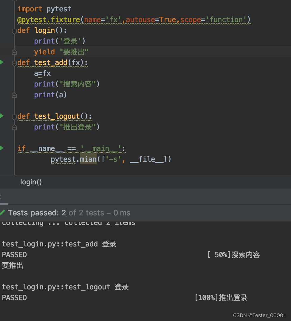The image size is (291, 321).
Task: Run test_add using its green gutter arrow
Action: [1, 62]
